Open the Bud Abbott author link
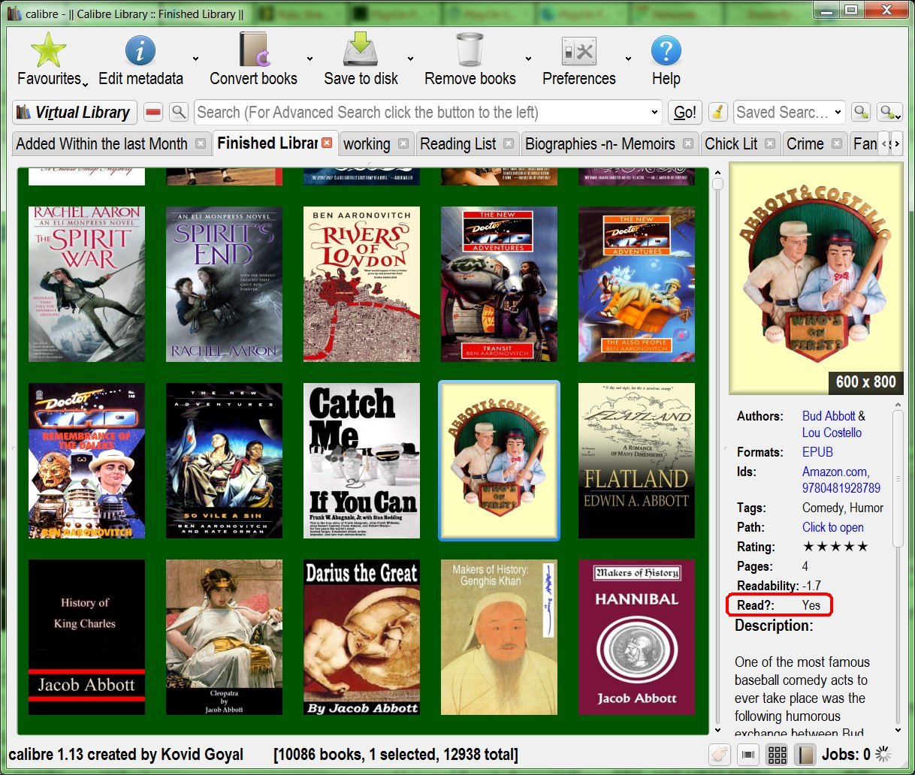This screenshot has height=775, width=915. coord(829,416)
